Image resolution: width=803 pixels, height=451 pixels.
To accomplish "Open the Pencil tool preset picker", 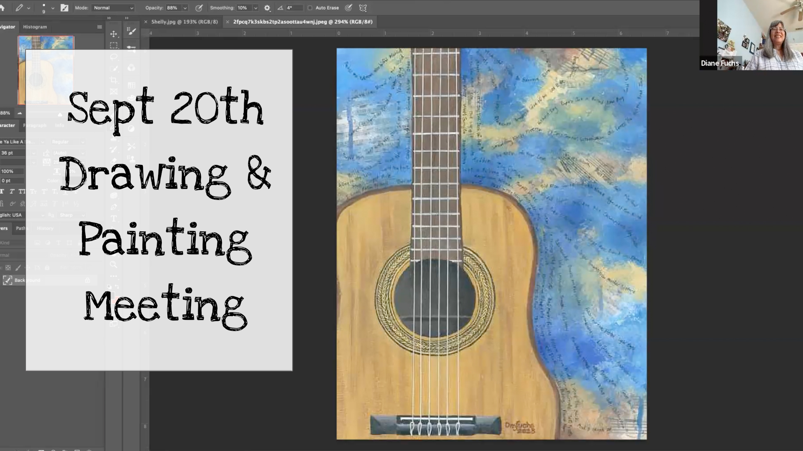I will [x=19, y=8].
